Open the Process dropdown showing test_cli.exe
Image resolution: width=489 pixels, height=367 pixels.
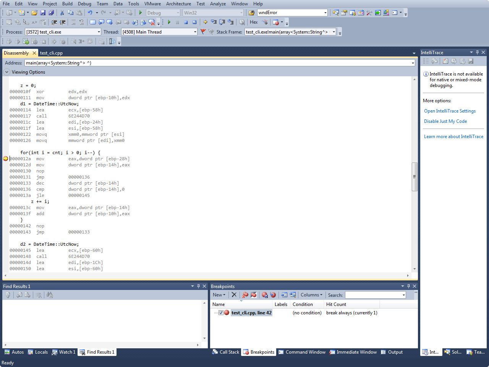99,32
